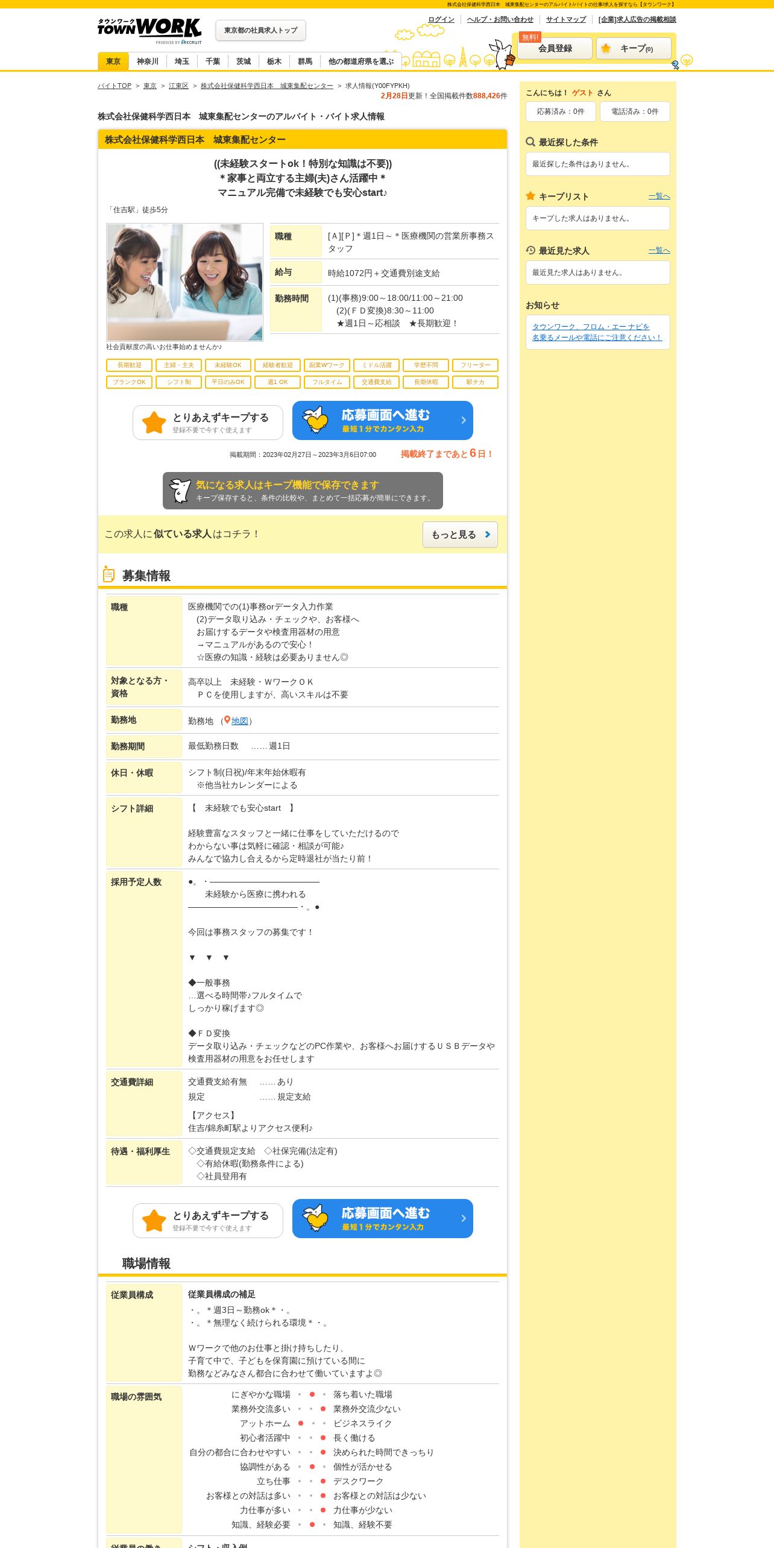Click the 主婦・主夫 tag
The width and height of the screenshot is (774, 1548).
coord(178,365)
